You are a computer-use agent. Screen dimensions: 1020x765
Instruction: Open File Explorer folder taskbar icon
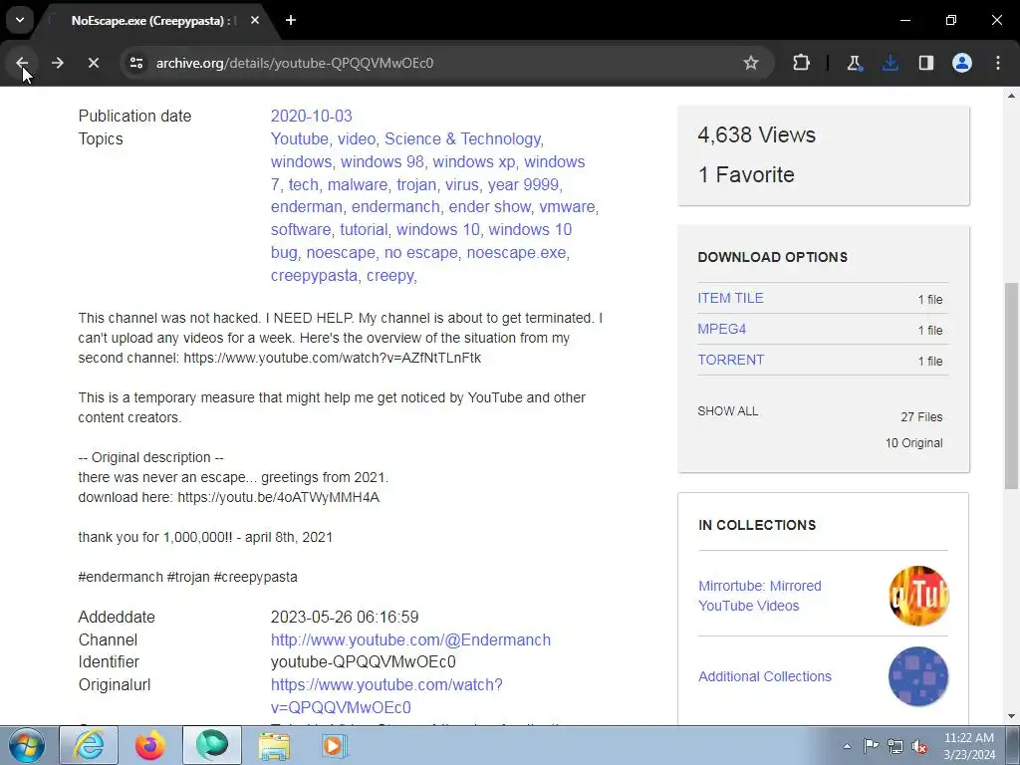coord(274,745)
